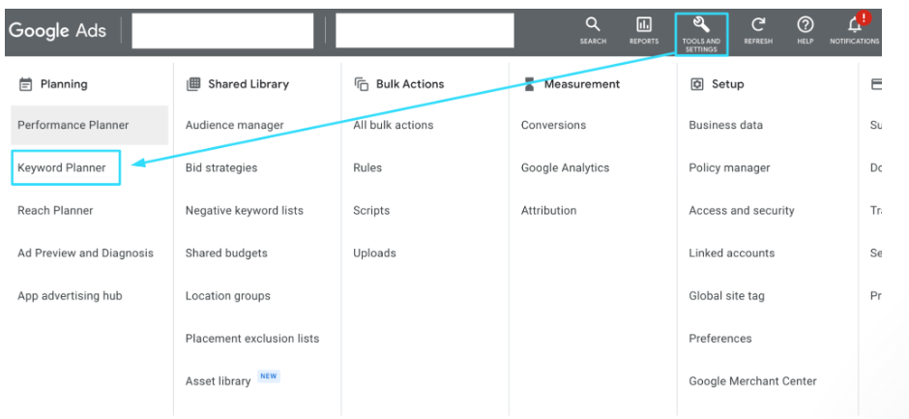Open the Reports chart icon
Image resolution: width=909 pixels, height=419 pixels.
pos(644,24)
